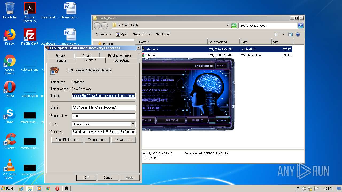
Task: Click the Search Crack_Patch box
Action: pos(268,26)
